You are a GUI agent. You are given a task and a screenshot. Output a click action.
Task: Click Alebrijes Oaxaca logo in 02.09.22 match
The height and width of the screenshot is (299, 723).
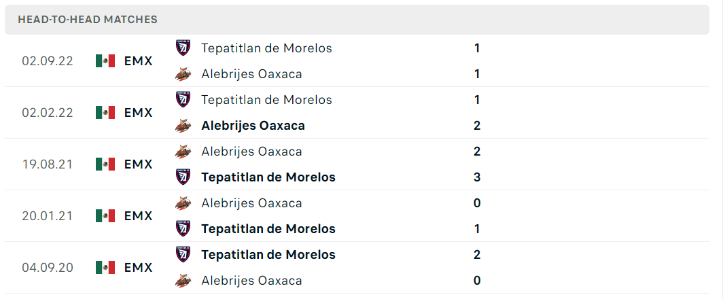pyautogui.click(x=183, y=74)
